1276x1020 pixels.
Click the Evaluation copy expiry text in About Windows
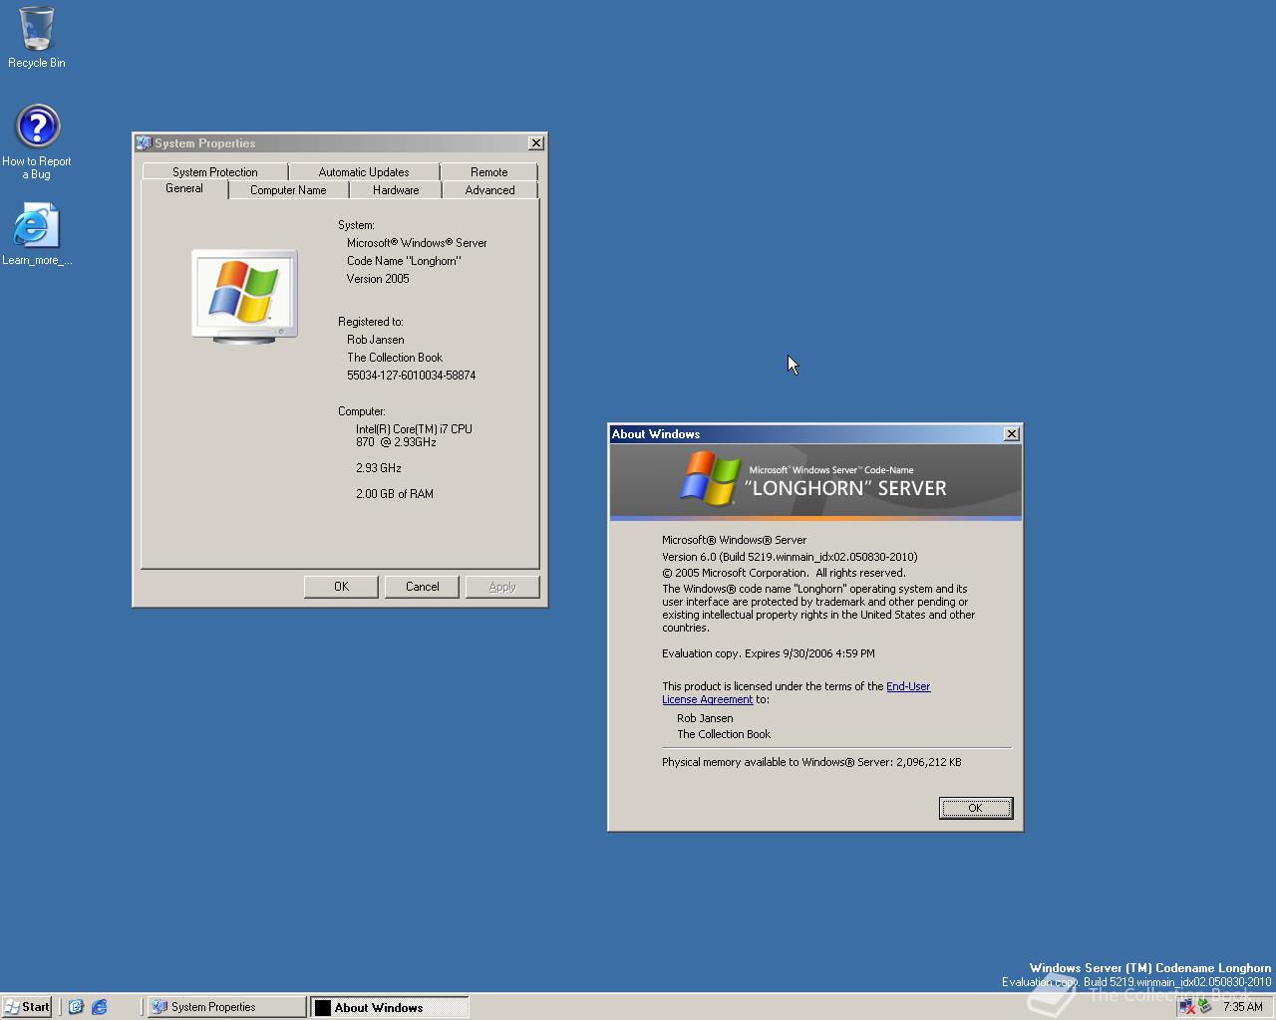(769, 653)
